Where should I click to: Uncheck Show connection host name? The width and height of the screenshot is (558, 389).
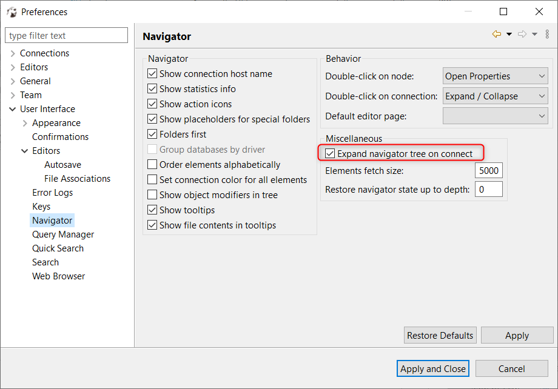coord(151,73)
